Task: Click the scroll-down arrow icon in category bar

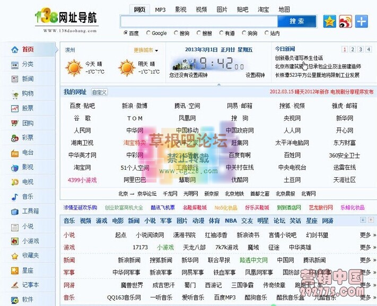Action: tap(363, 220)
